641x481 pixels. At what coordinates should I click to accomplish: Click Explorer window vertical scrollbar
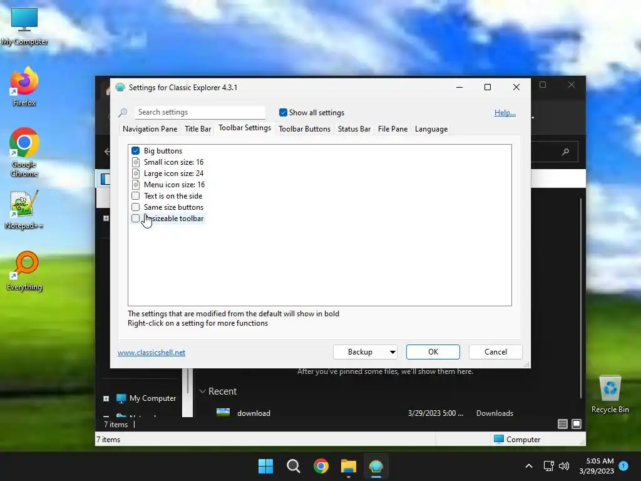580,299
